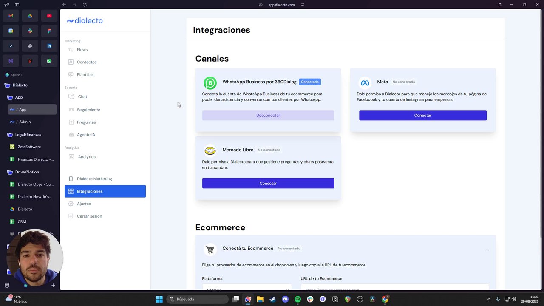Go back with the browser arrow
This screenshot has height=306, width=544.
[x=64, y=5]
